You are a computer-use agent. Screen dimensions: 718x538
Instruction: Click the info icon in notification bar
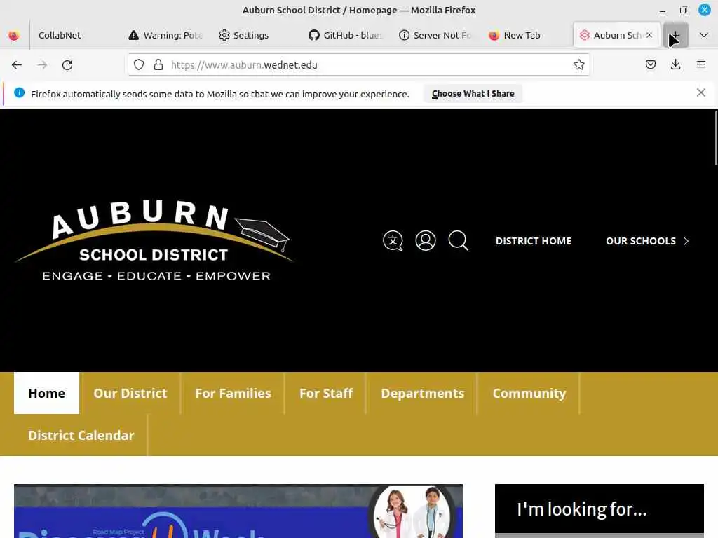[19, 93]
